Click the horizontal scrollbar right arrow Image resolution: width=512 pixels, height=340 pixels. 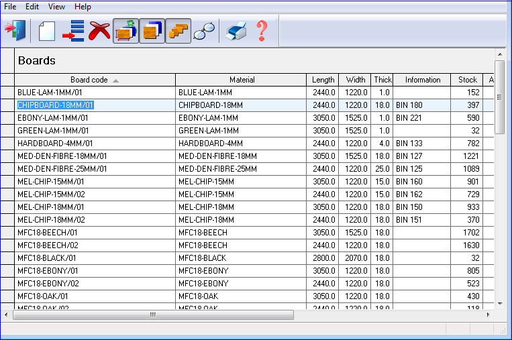488,315
